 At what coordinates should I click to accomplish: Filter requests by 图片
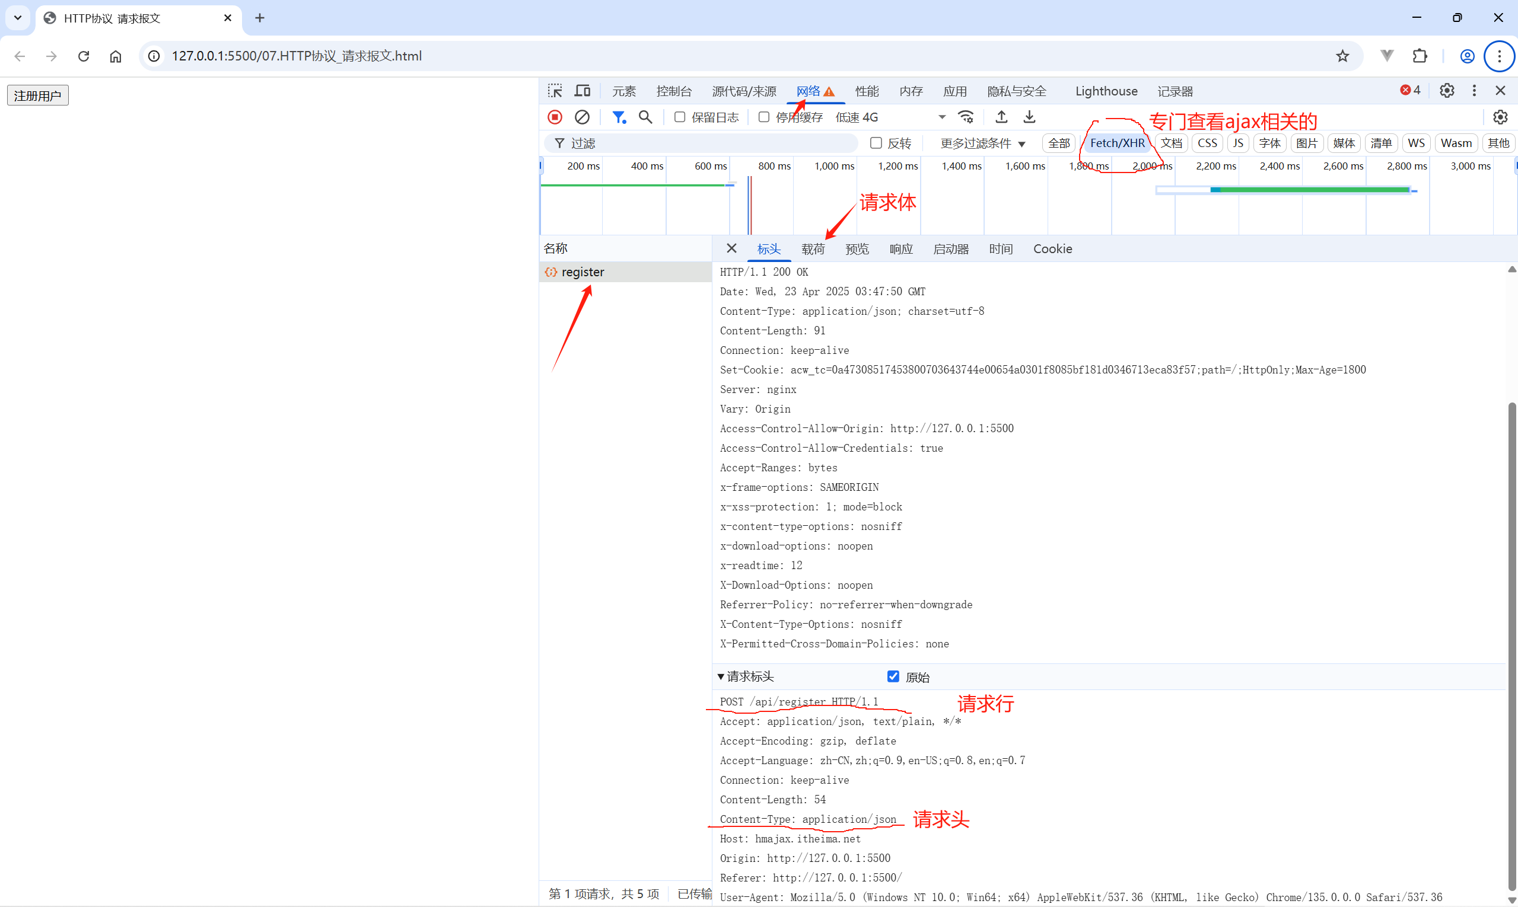click(x=1307, y=143)
